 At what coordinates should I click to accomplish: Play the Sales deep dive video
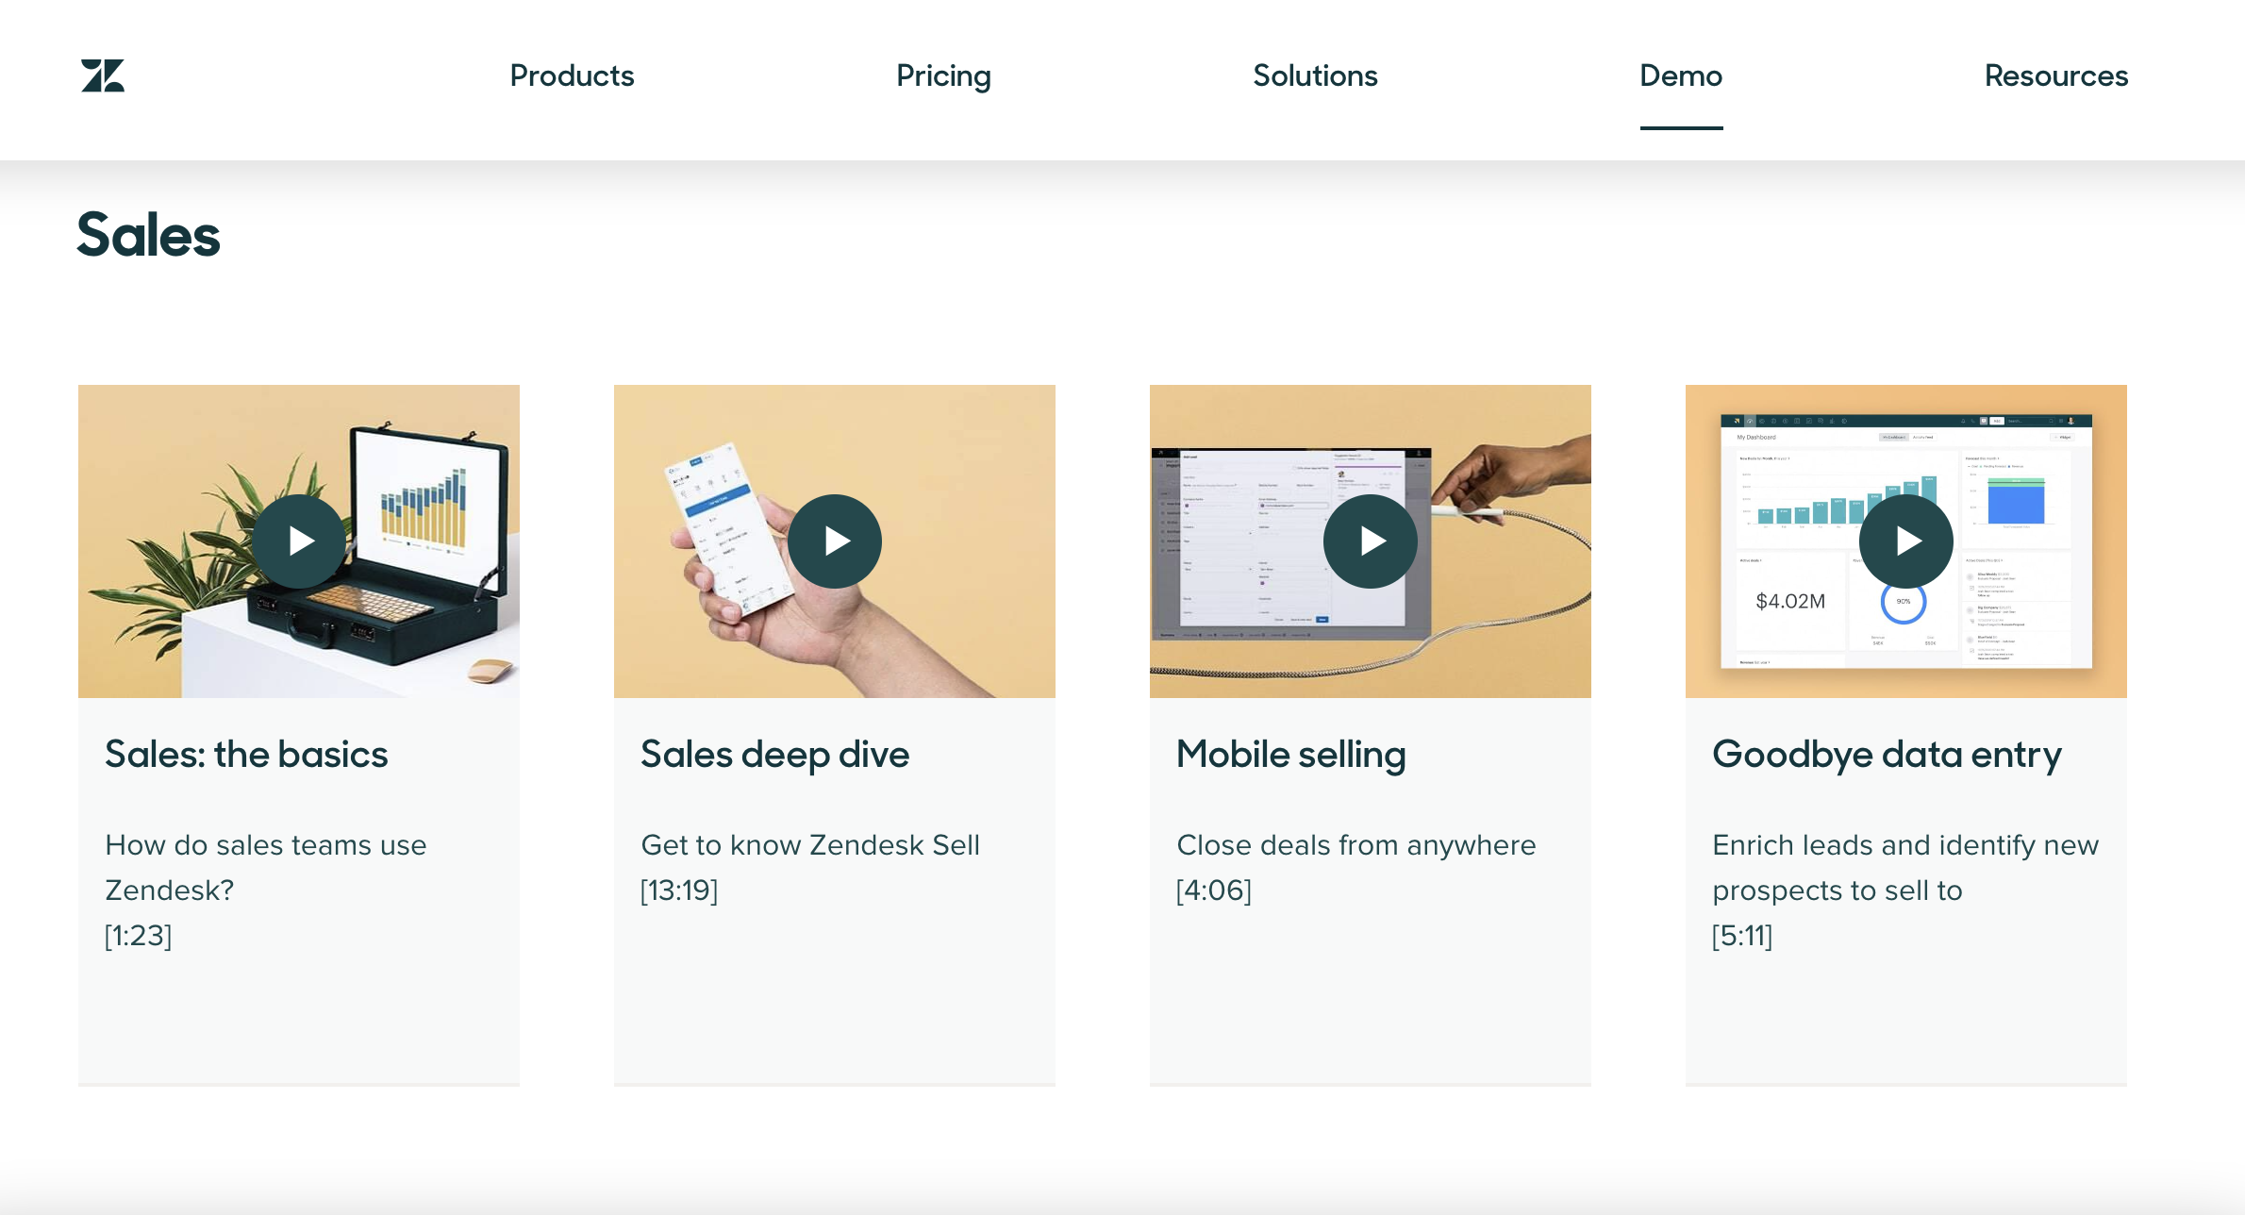[x=835, y=541]
